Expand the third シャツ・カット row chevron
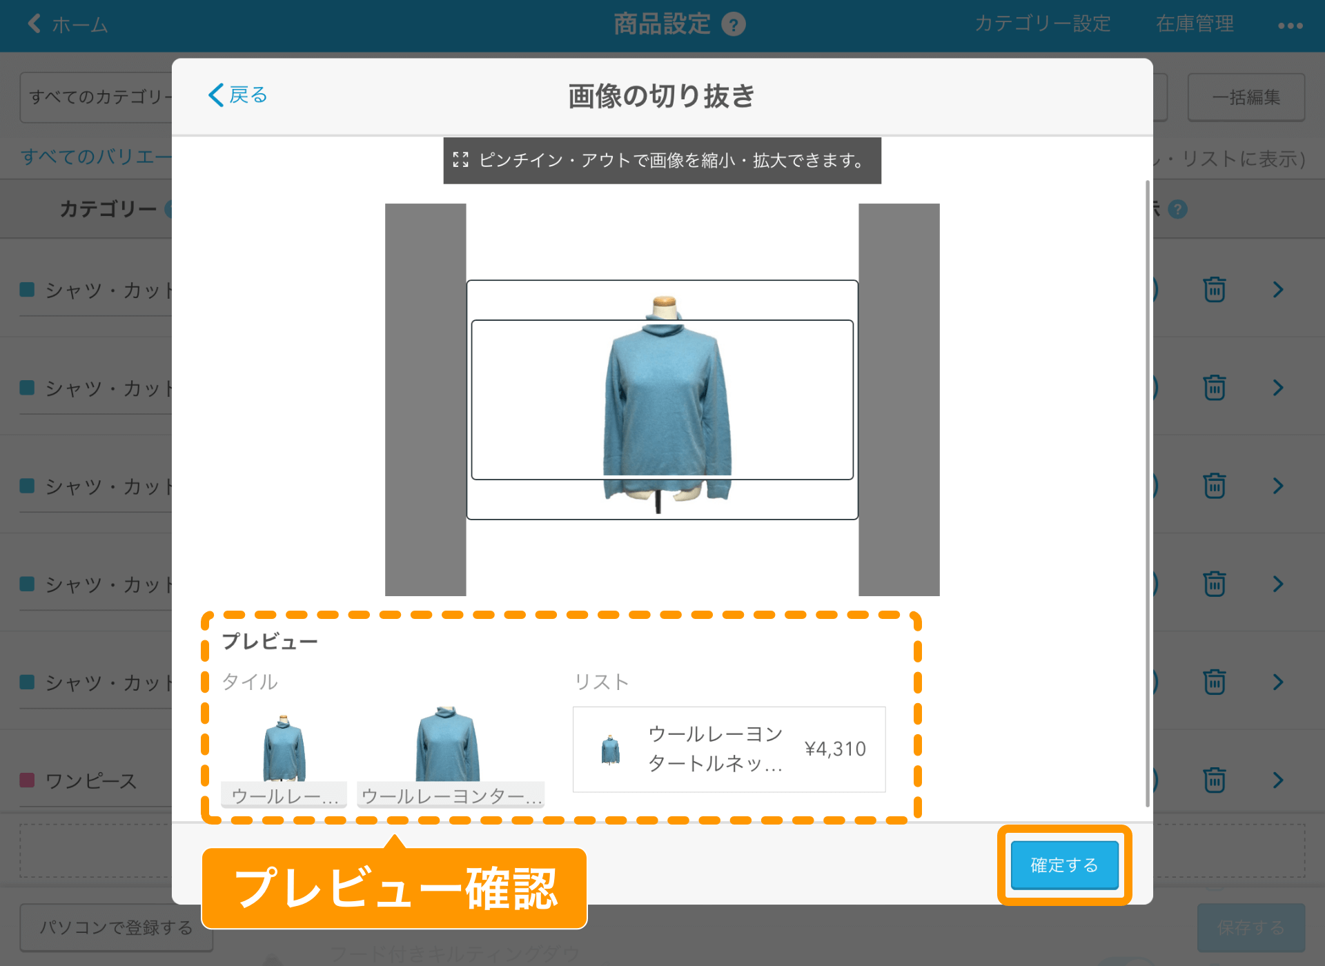Screen dimensions: 1325x966 (1278, 485)
